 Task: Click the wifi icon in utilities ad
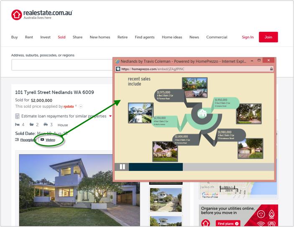(x=261, y=224)
